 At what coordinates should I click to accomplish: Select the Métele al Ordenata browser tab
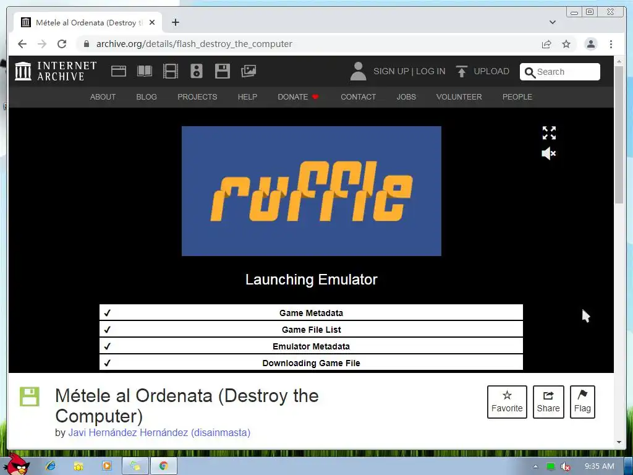88,23
